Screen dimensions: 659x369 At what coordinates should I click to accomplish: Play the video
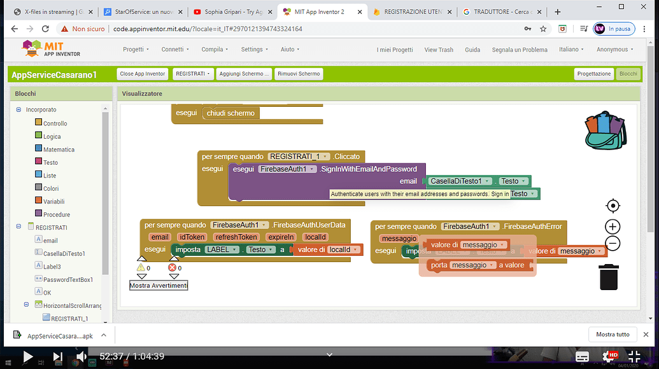click(28, 356)
